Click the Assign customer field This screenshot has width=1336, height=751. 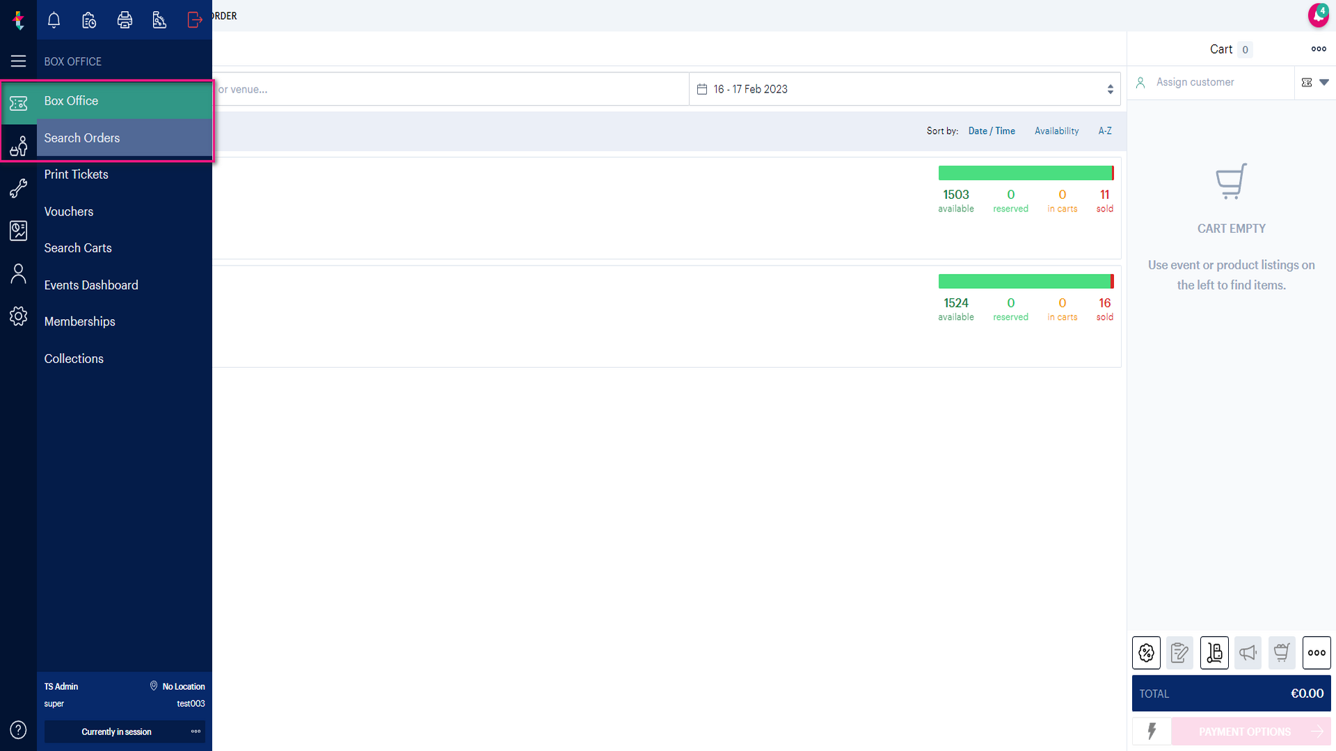pos(1211,82)
